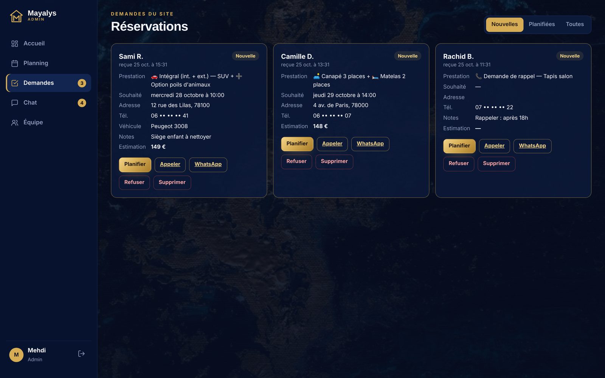Click the address 12 rue des Lilas, 78100
The image size is (605, 378).
point(180,105)
